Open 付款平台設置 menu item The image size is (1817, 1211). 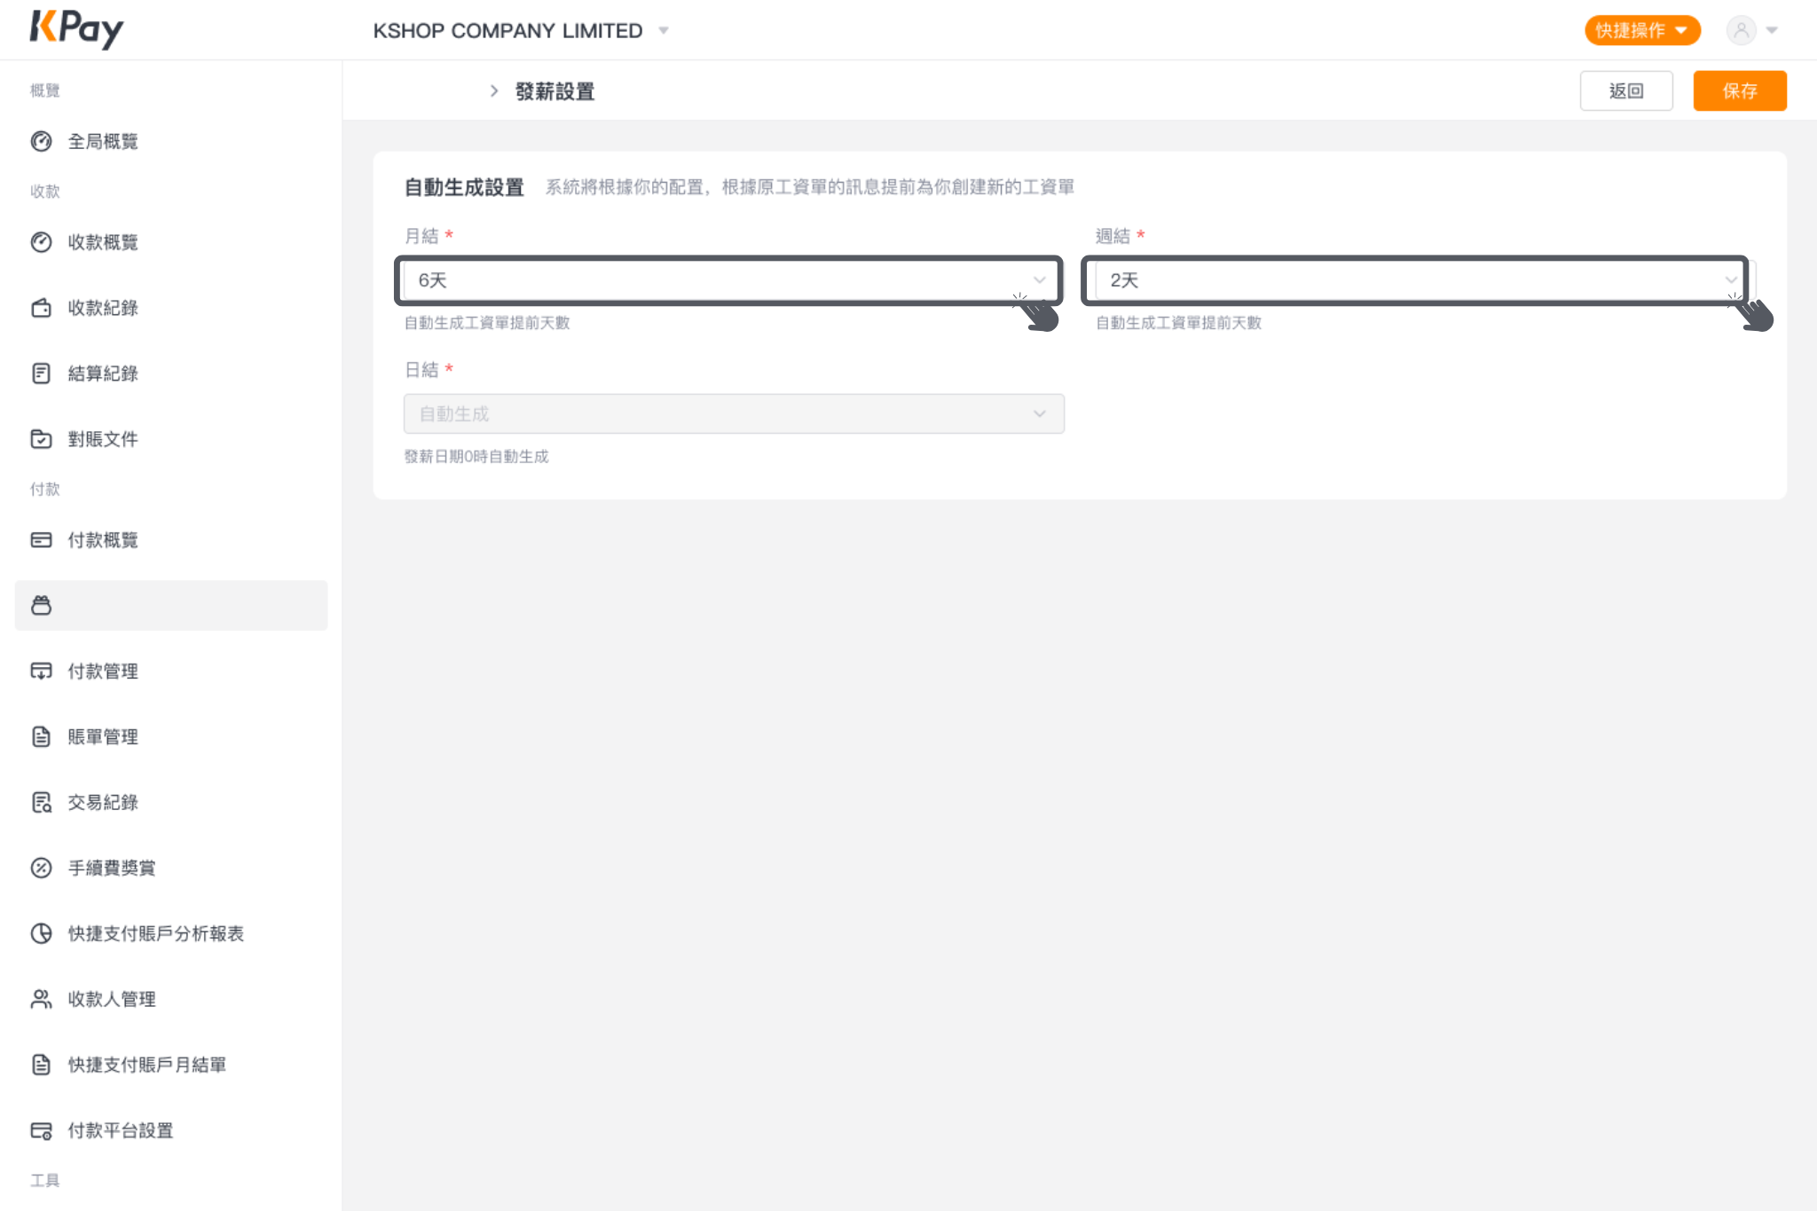point(170,1132)
